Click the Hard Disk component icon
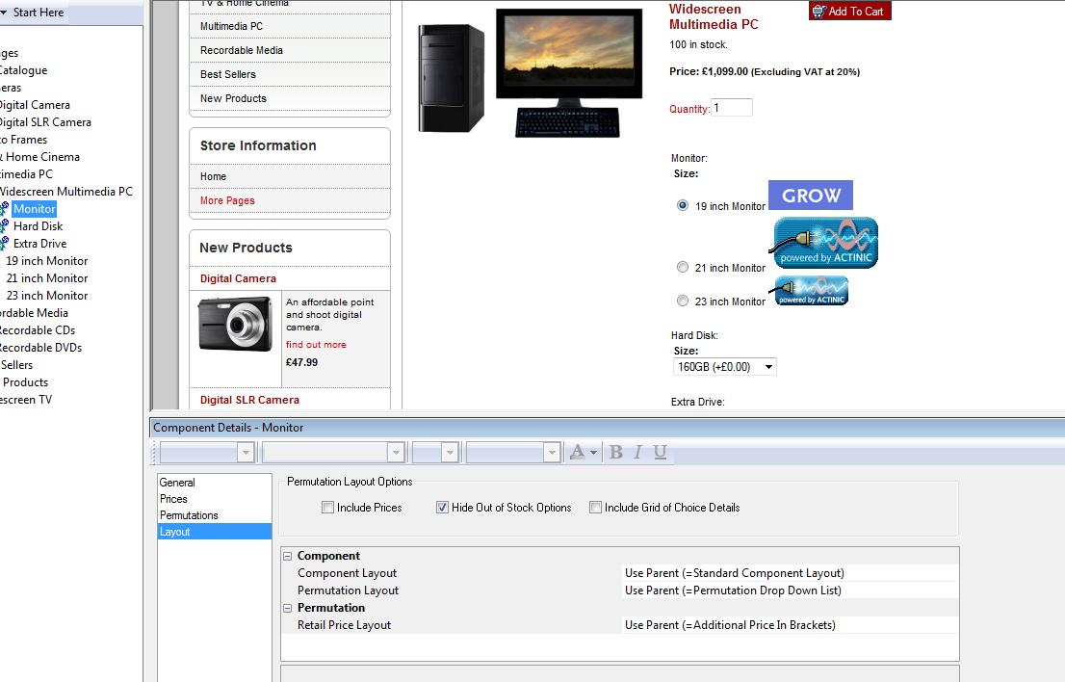Screen dimensions: 1065x682 click(4, 226)
